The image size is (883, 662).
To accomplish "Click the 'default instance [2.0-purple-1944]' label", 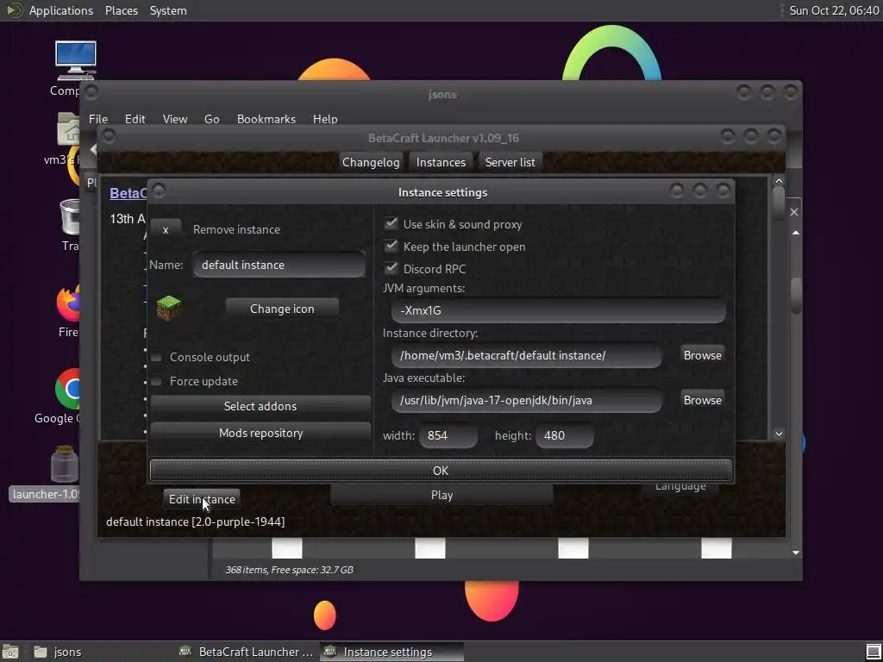I will pyautogui.click(x=196, y=521).
